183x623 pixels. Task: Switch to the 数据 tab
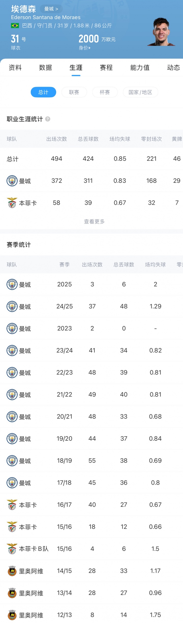45,68
